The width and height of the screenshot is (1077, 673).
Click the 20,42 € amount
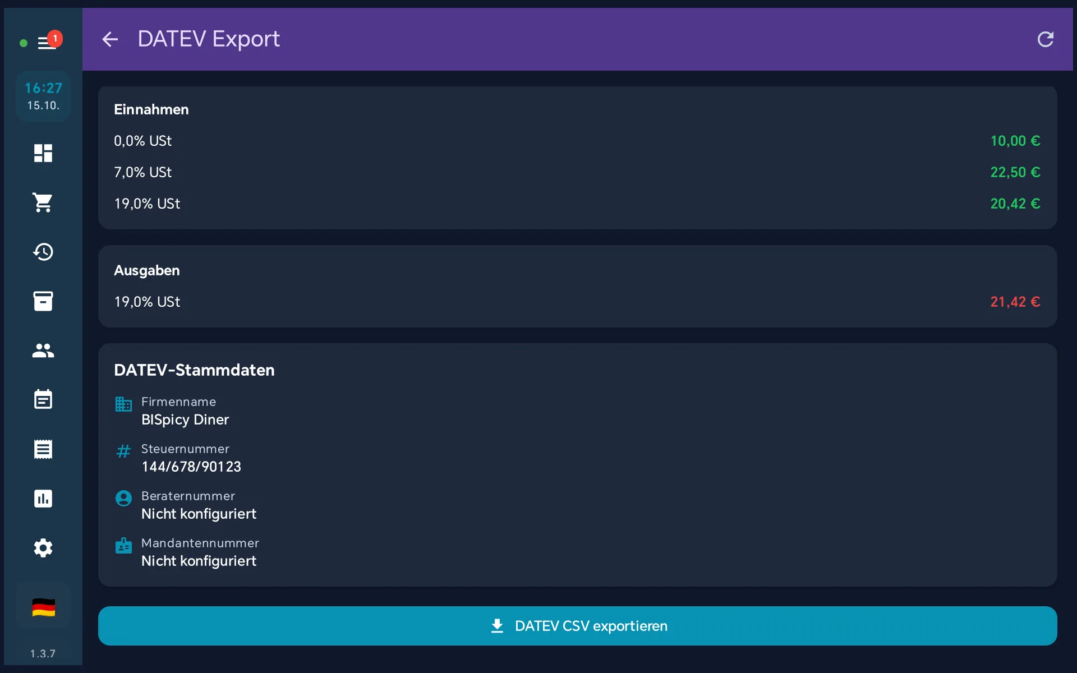point(1015,204)
